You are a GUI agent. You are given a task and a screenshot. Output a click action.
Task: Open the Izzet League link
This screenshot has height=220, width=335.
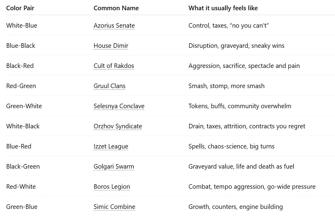[111, 146]
